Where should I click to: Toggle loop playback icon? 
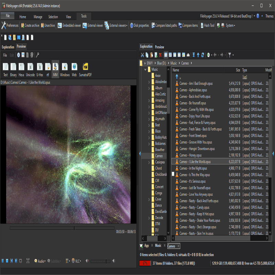21,261
